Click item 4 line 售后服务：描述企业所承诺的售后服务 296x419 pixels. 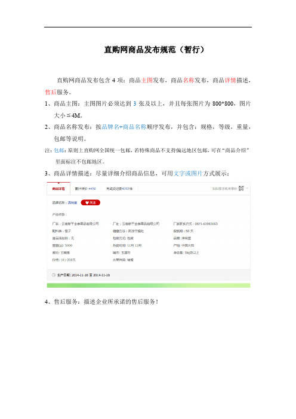[x=101, y=301]
